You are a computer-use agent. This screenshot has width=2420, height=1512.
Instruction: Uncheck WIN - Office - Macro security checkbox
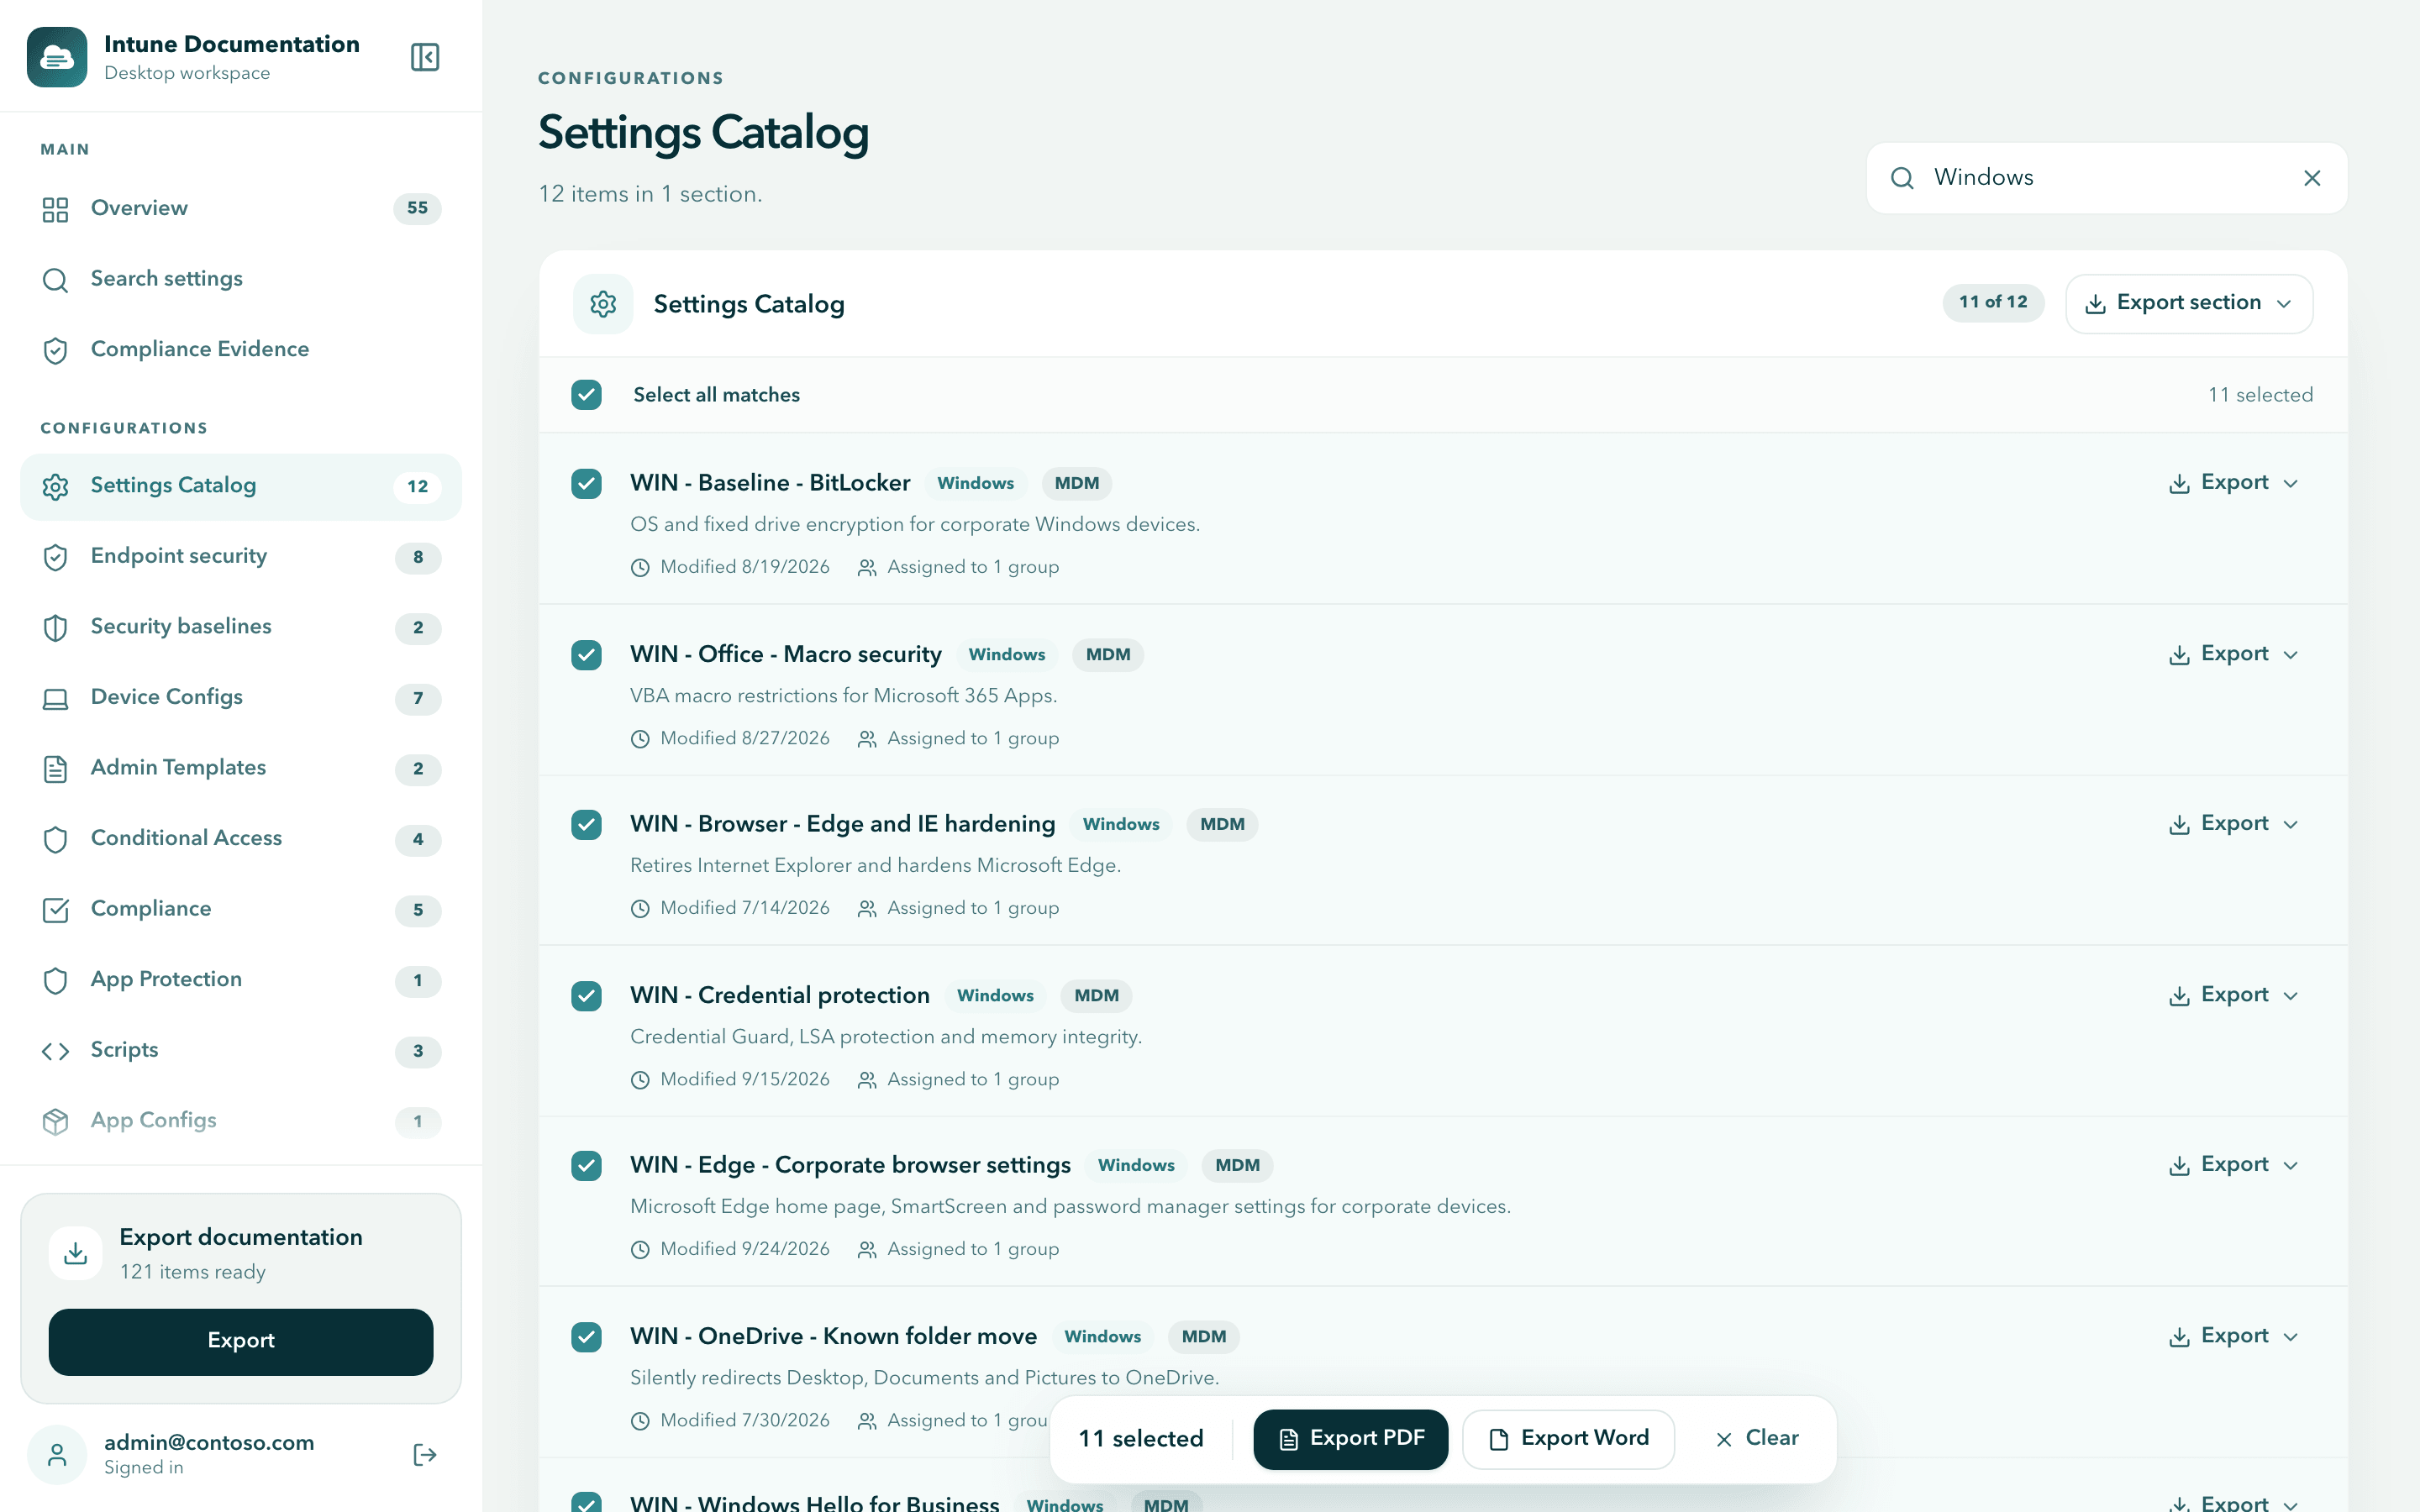587,655
